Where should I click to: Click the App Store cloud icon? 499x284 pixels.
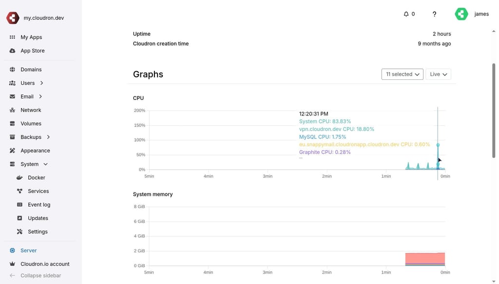click(x=12, y=51)
